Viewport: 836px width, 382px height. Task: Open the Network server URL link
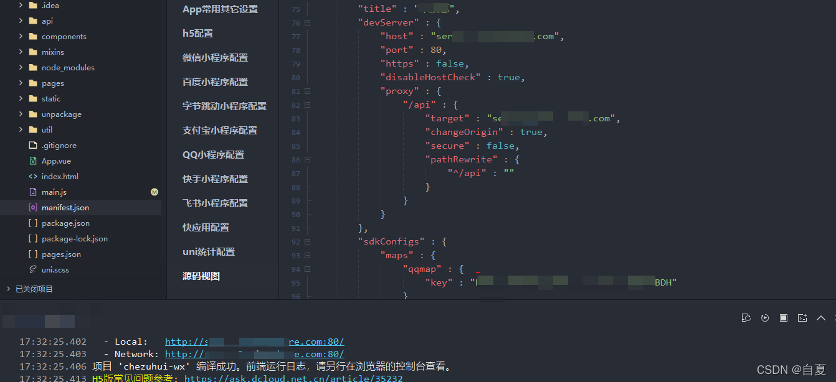[x=254, y=354]
